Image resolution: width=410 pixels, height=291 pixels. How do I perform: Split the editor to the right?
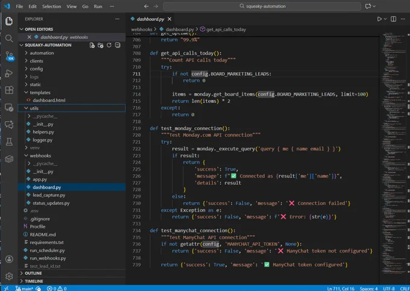(393, 19)
